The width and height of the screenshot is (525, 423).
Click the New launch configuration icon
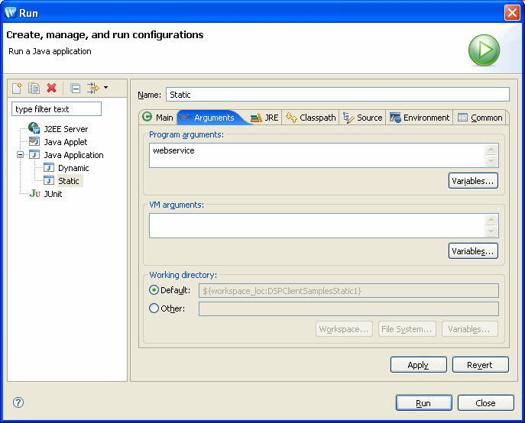[17, 88]
